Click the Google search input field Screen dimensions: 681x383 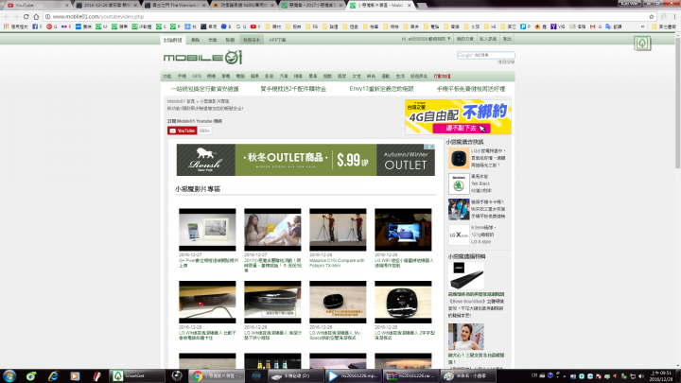point(485,55)
